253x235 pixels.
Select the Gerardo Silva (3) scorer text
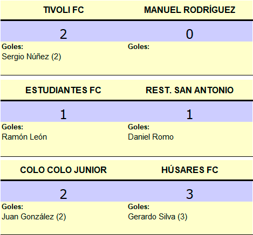pyautogui.click(x=158, y=217)
